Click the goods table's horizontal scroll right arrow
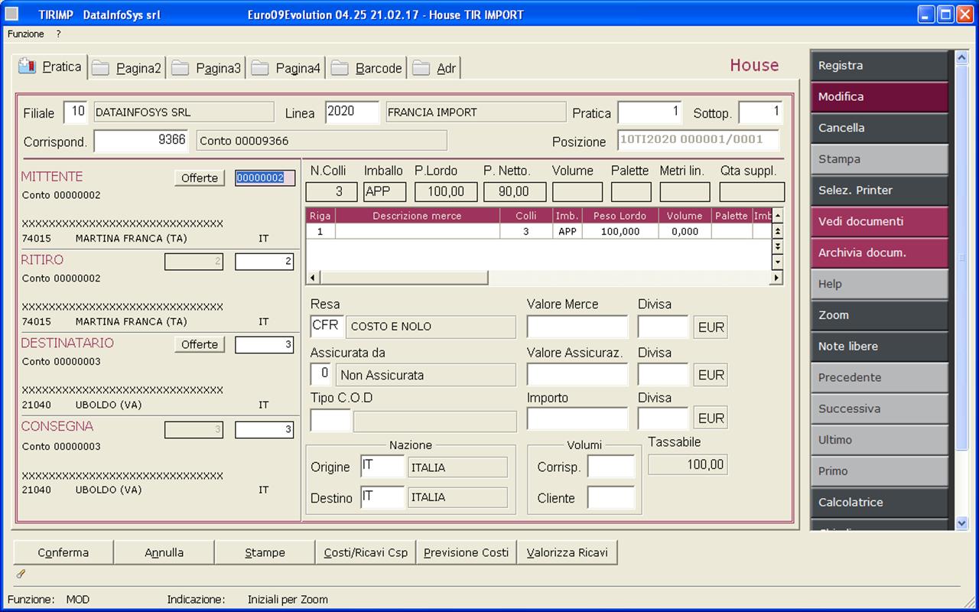The height and width of the screenshot is (612, 979). [777, 277]
